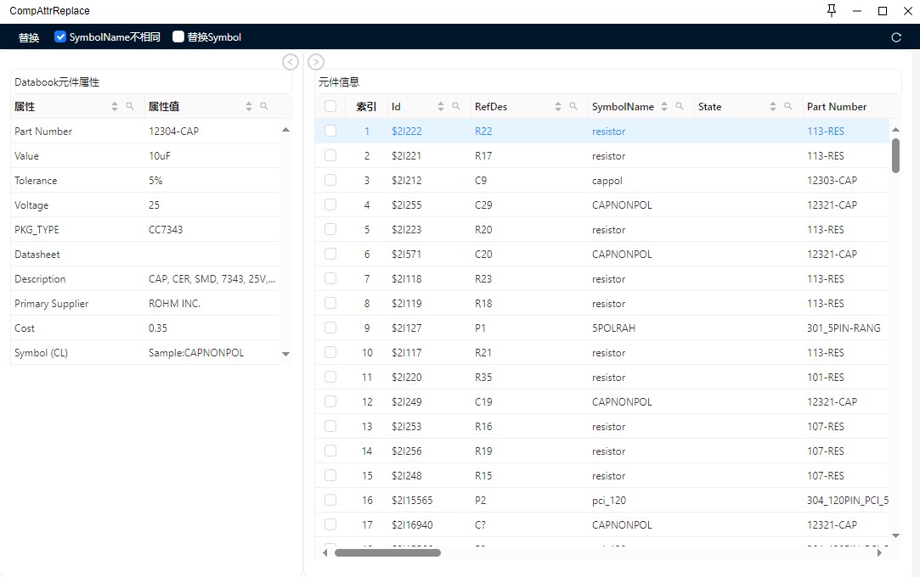The image size is (920, 577).
Task: Select the row checkbox for R22
Action: (330, 131)
